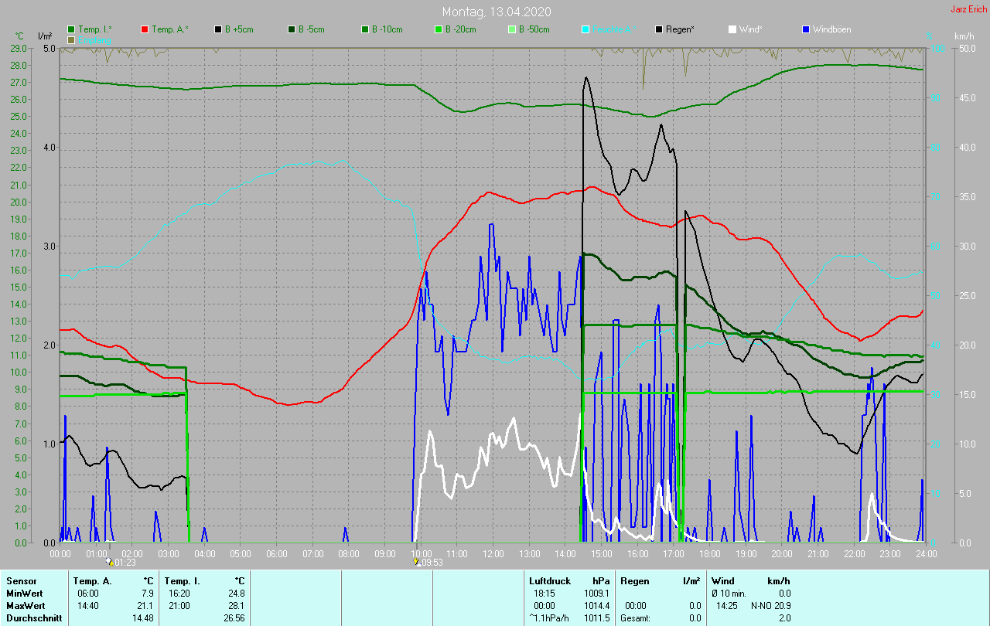
Task: Select the black B +5cm legend square
Action: [219, 29]
